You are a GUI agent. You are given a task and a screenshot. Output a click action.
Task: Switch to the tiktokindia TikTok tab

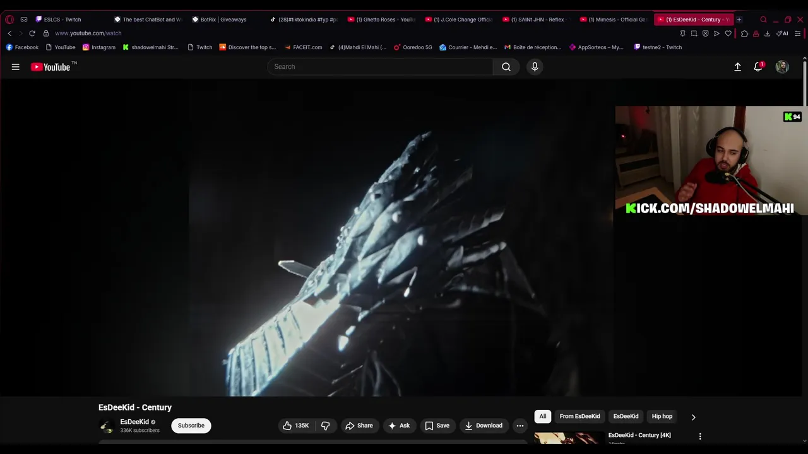point(304,20)
